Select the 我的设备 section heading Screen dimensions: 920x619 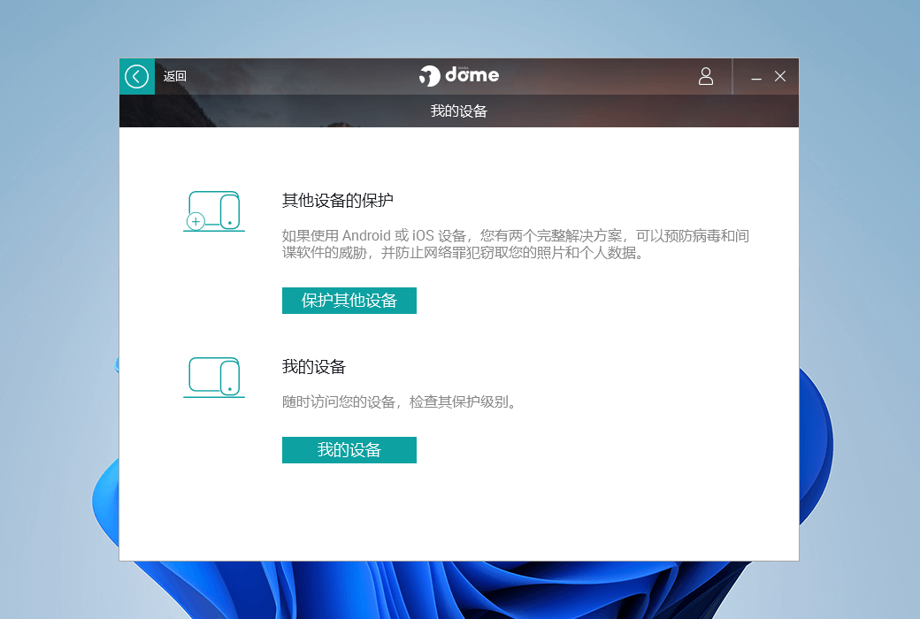[x=313, y=367]
